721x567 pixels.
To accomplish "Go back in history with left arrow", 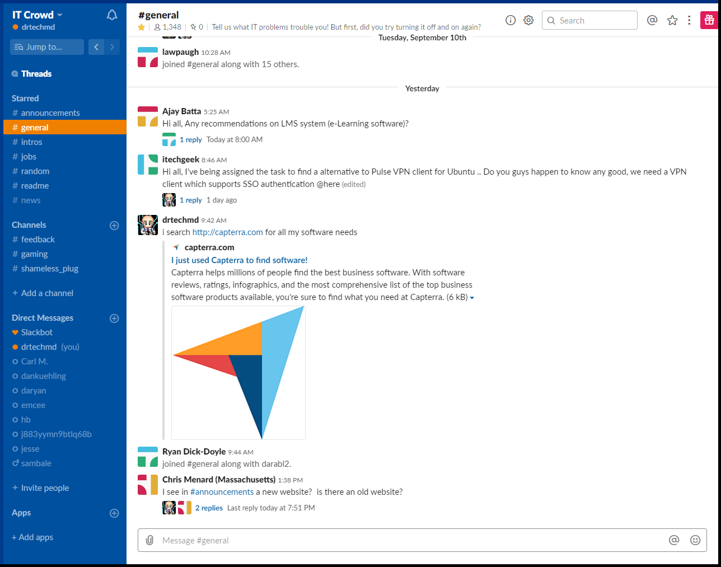I will pos(96,47).
